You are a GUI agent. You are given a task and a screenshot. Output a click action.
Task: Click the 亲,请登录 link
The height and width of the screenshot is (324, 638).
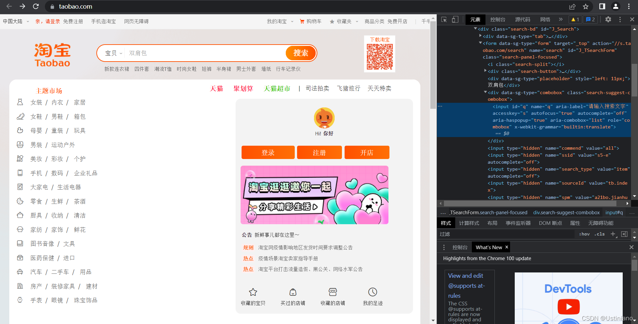48,21
